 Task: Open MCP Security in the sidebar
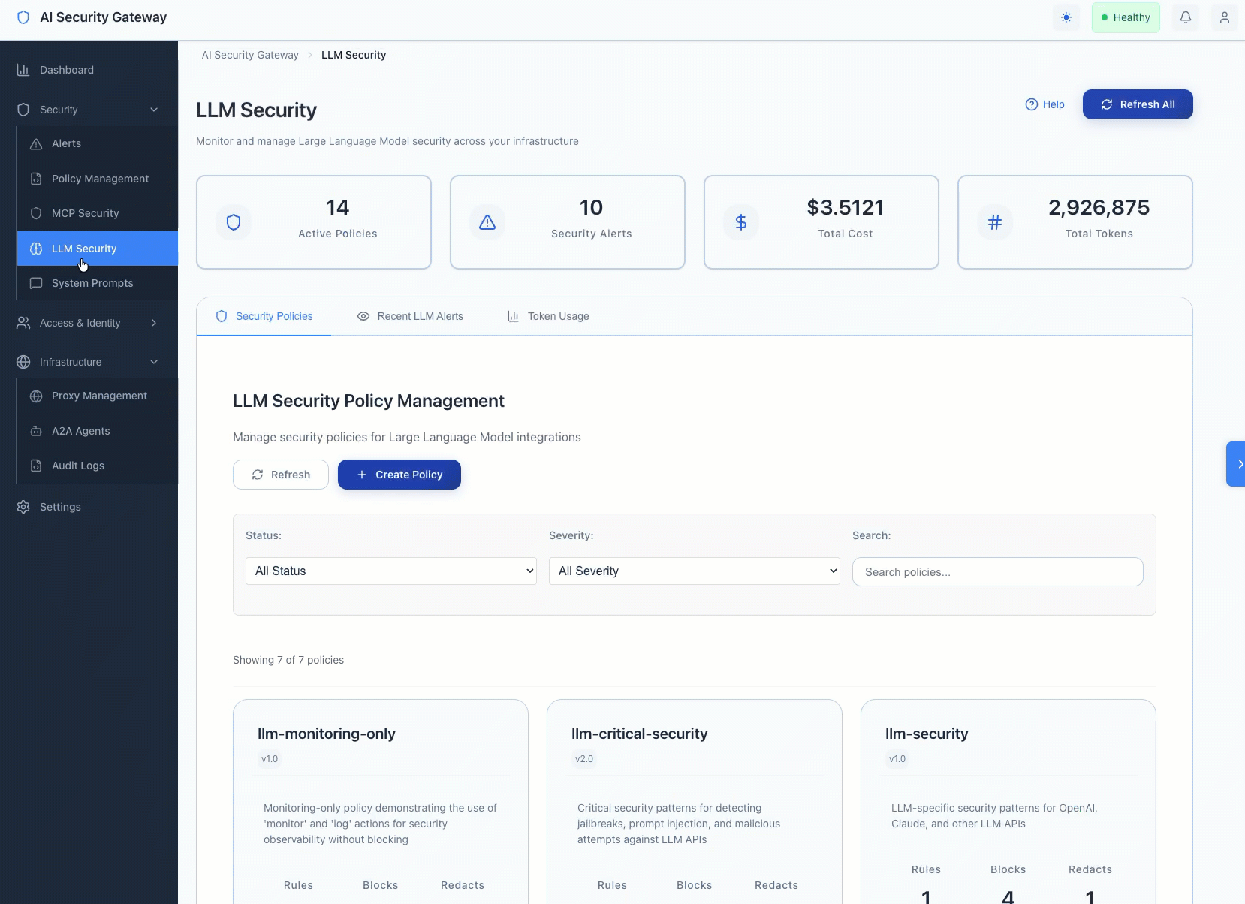click(x=85, y=213)
